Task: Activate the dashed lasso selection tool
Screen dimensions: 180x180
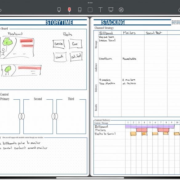Action: [x=90, y=10]
